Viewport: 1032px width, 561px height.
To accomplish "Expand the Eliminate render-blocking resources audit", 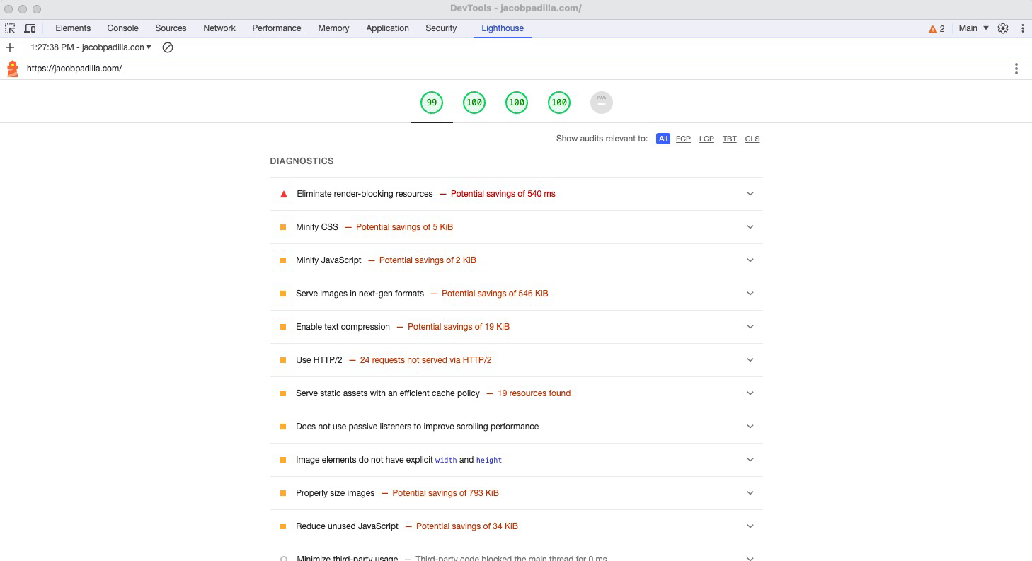I will coord(750,193).
